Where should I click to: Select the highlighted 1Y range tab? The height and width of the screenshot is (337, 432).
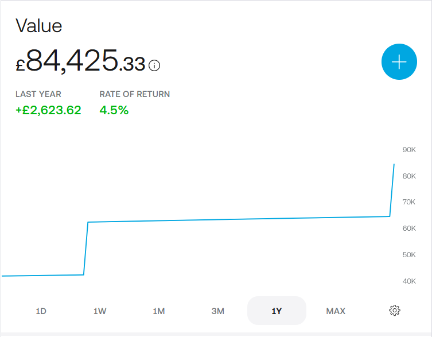point(277,311)
